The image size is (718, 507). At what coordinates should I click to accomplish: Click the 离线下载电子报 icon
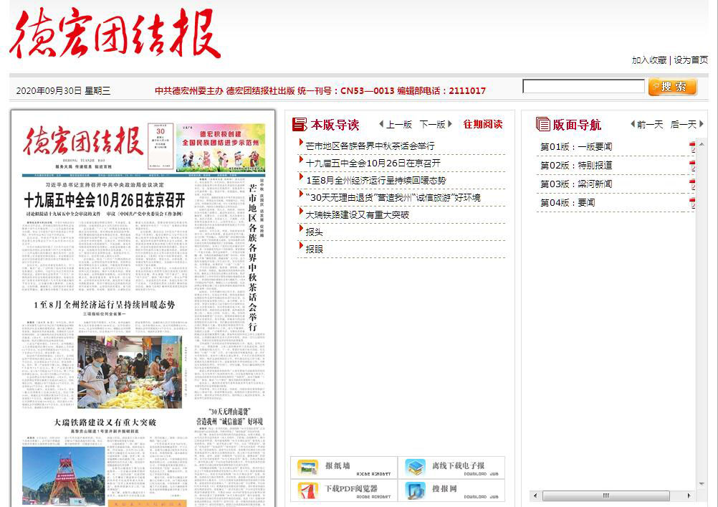416,468
